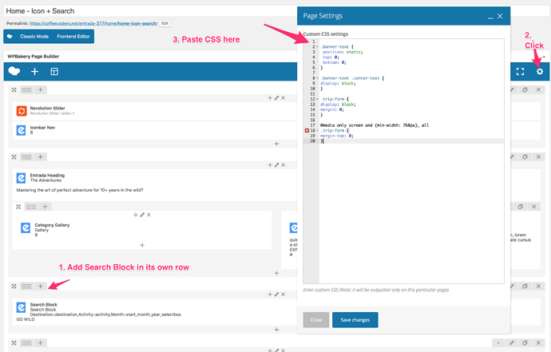This screenshot has width=551, height=352.
Task: Open the Templates icon in WPBakery toolbar
Action: click(54, 72)
